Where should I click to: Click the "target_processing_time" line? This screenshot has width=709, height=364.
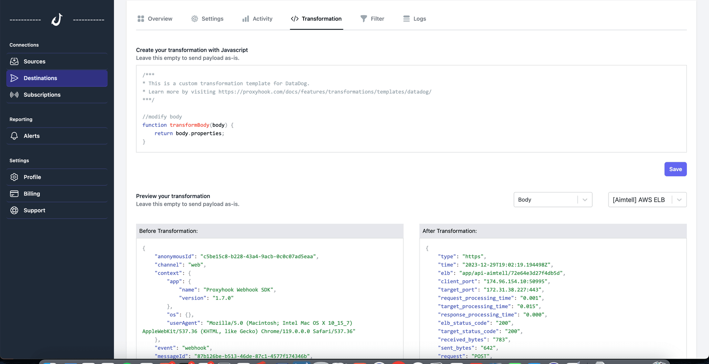tap(489, 306)
